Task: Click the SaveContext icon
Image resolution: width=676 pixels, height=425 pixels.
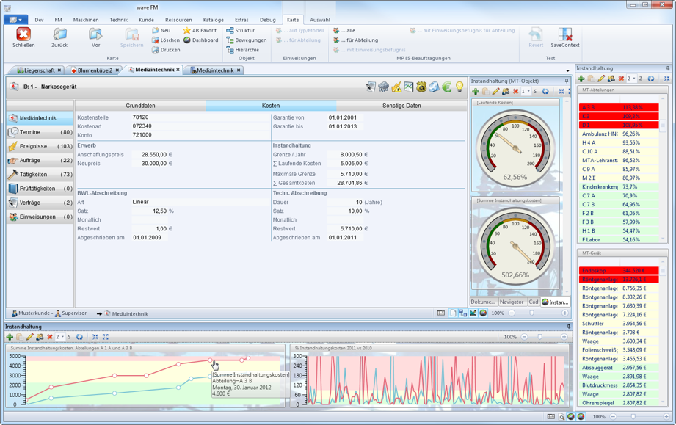Action: [564, 35]
